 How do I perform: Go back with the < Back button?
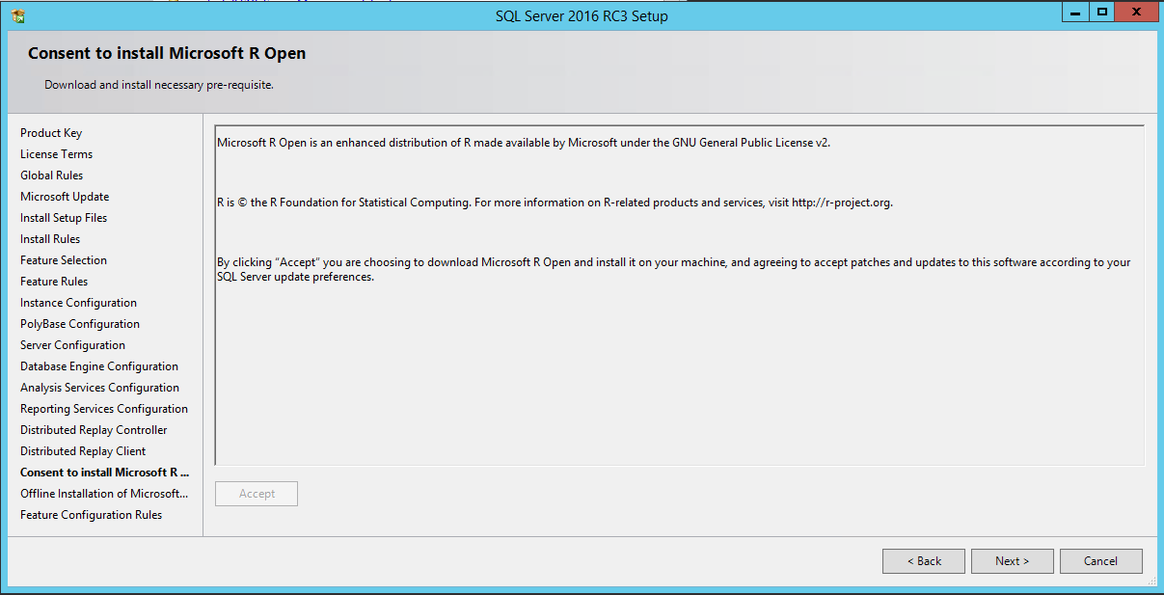point(924,561)
